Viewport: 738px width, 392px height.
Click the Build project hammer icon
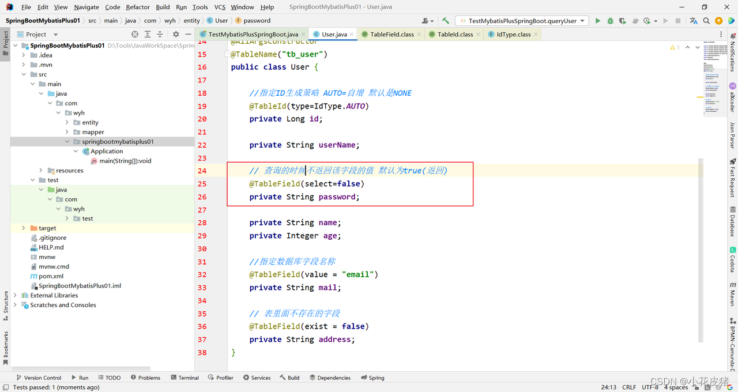pyautogui.click(x=445, y=21)
